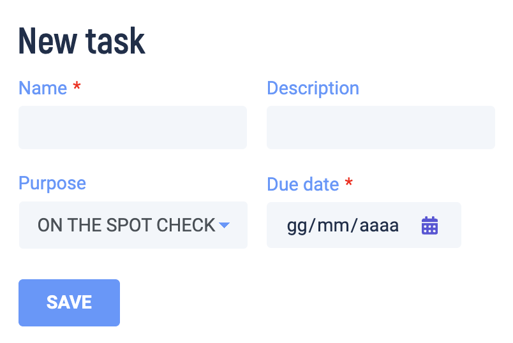Screen dimensions: 513x343
Task: Click the Purpose field label
Action: [52, 184]
